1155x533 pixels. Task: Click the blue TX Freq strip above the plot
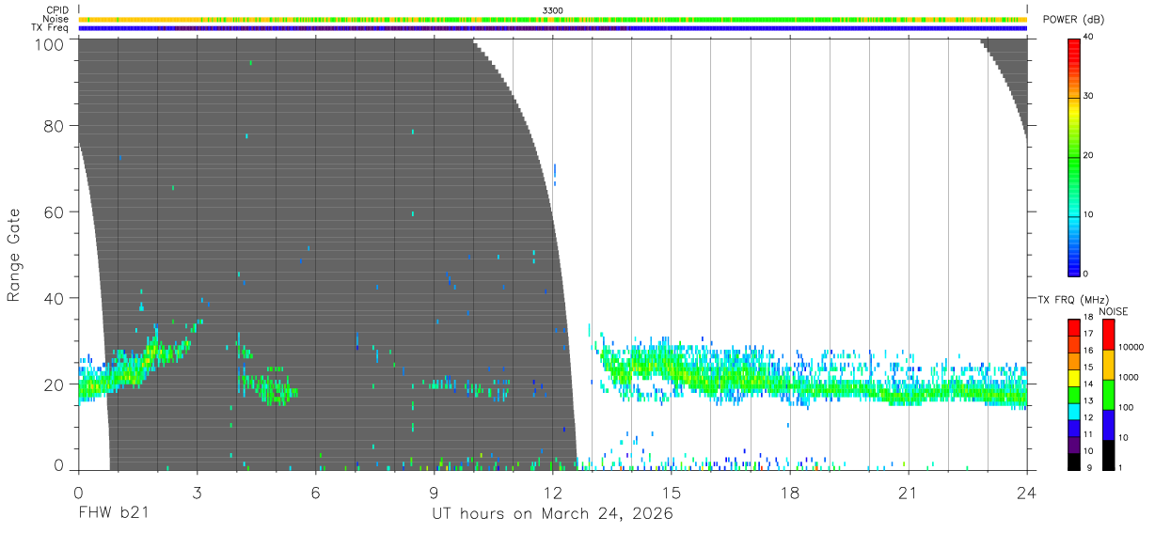(553, 28)
